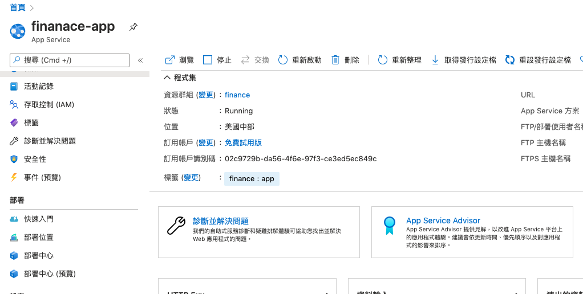Click the 交換 swap icon
583x294 pixels.
point(245,60)
